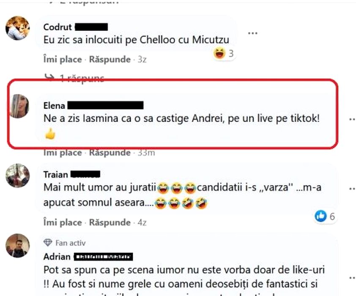Click the thumbs-up emoji in Elena's comment
The image size is (356, 296).
point(50,134)
